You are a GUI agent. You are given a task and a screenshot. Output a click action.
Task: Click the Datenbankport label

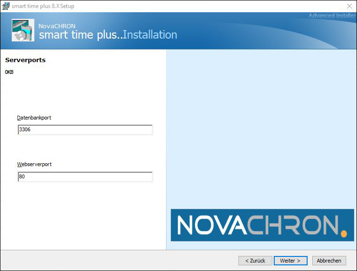tap(34, 118)
